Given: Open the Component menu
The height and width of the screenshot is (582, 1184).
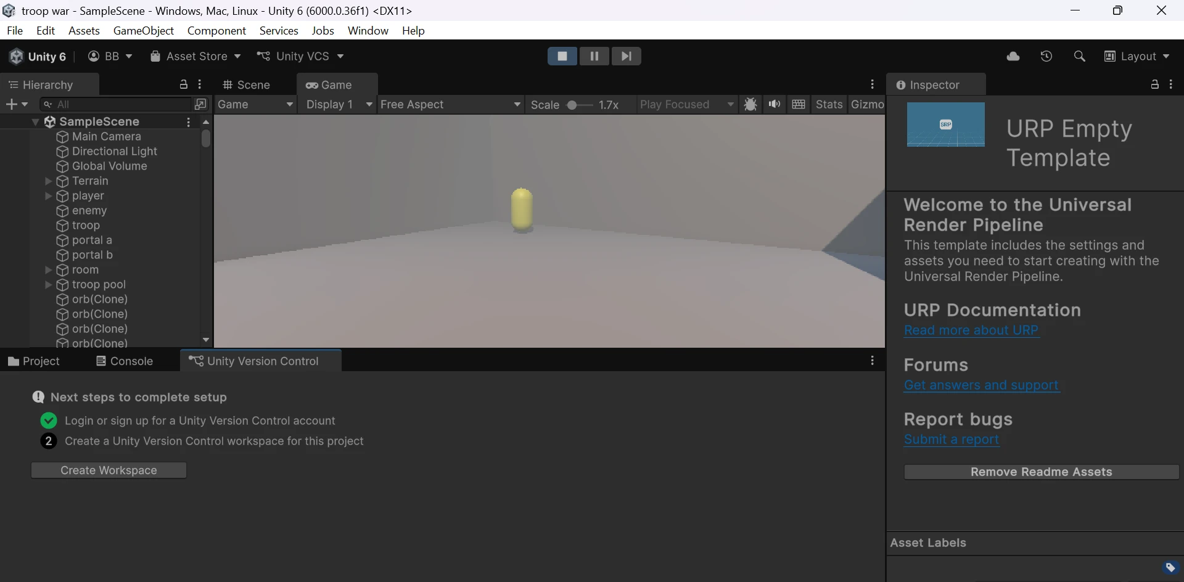Looking at the screenshot, I should pyautogui.click(x=216, y=30).
